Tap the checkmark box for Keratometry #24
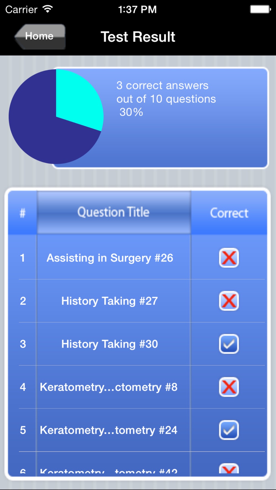The height and width of the screenshot is (490, 276). click(229, 430)
